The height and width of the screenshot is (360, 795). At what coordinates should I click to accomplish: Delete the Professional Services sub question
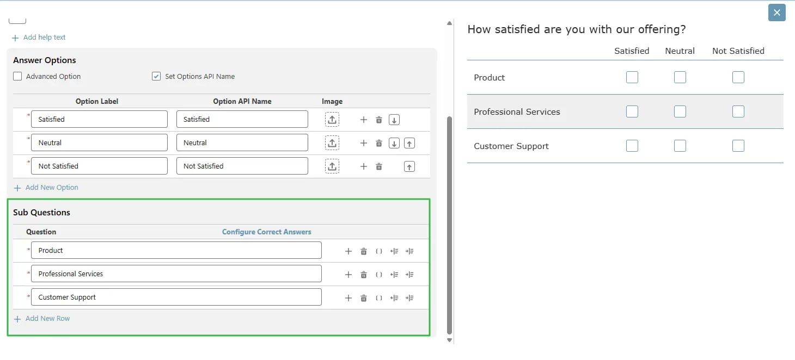pyautogui.click(x=364, y=275)
